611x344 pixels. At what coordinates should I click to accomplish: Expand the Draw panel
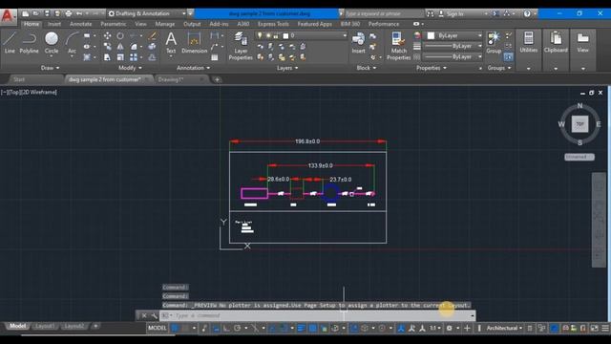pos(50,68)
